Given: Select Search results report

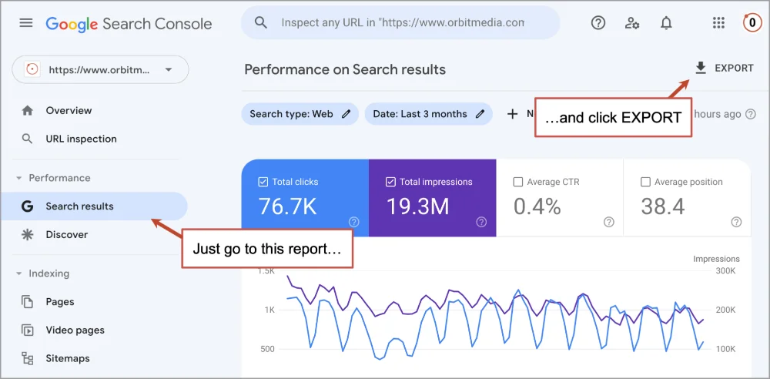Looking at the screenshot, I should click(x=94, y=206).
